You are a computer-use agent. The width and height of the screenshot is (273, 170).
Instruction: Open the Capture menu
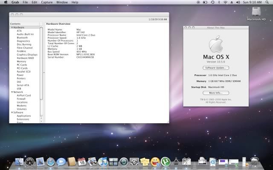(46, 2)
